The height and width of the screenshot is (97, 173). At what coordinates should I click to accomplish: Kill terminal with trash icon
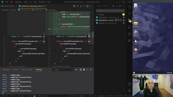coord(84,70)
